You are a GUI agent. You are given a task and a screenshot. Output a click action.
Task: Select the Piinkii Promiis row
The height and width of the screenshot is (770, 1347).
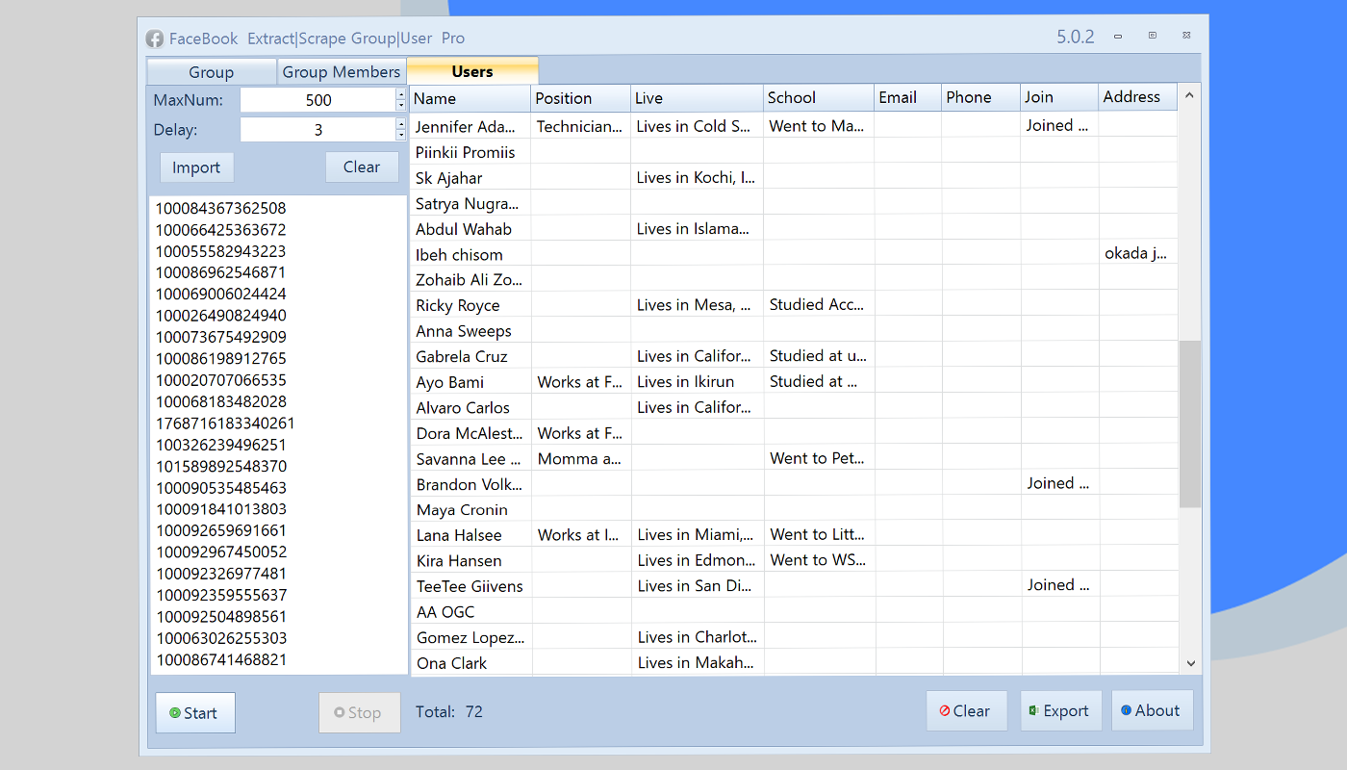pyautogui.click(x=794, y=152)
